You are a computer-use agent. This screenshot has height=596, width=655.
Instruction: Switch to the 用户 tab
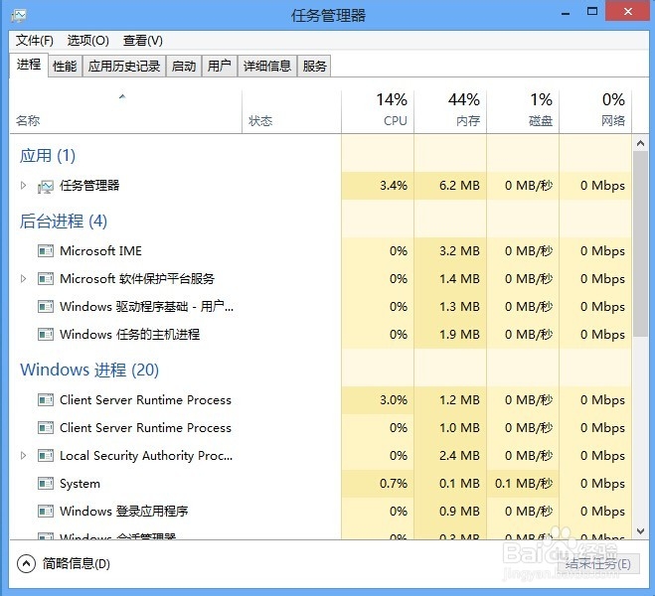pos(220,66)
